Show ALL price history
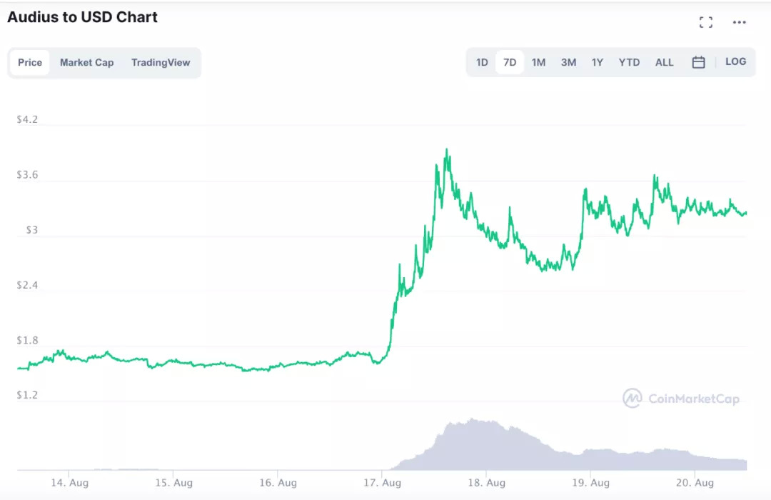Screen dimensions: 771x500 tap(664, 63)
